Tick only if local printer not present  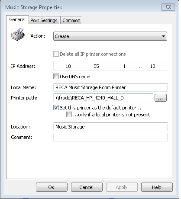tap(69, 115)
